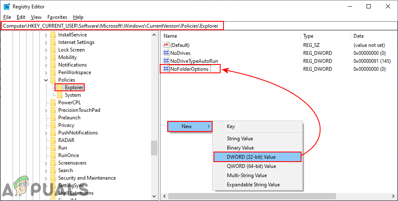Click the values pane scroll left arrow
398x201 pixels.
pos(164,196)
